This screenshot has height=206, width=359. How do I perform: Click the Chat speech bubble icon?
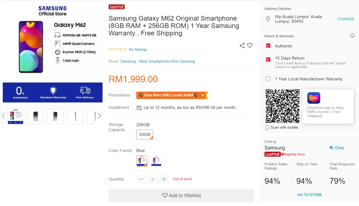pos(331,148)
